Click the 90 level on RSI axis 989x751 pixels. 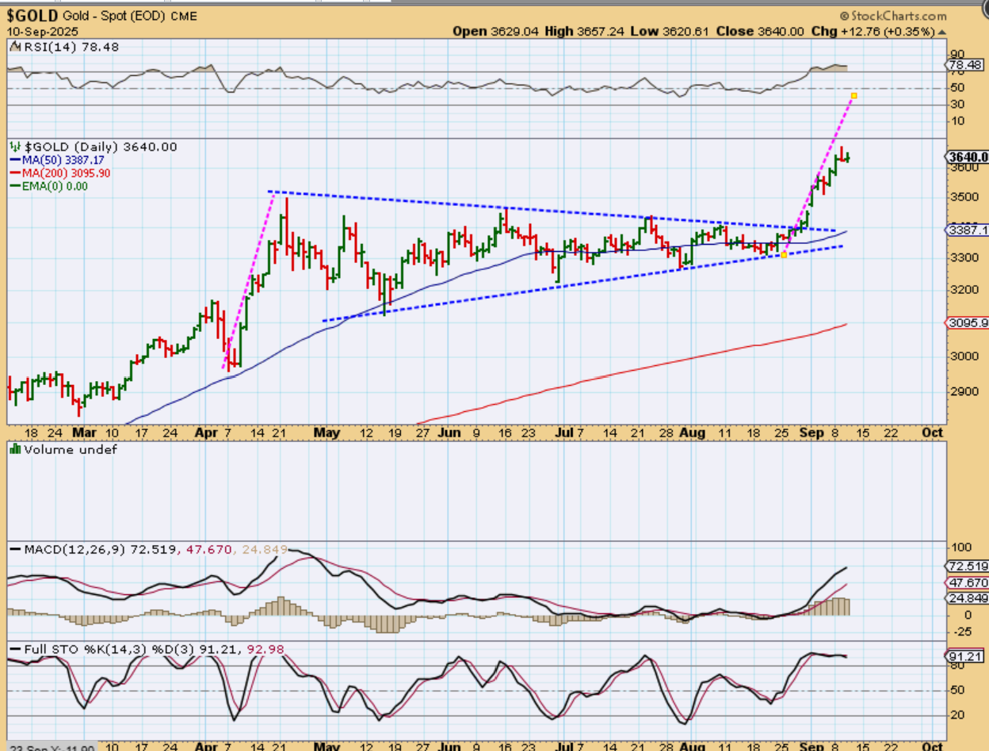click(957, 54)
